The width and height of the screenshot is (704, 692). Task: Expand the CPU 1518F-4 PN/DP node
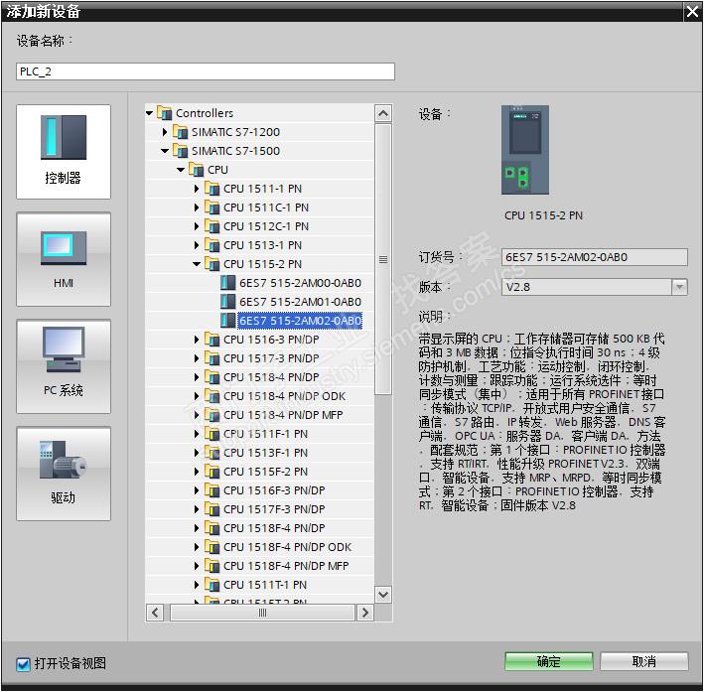197,528
